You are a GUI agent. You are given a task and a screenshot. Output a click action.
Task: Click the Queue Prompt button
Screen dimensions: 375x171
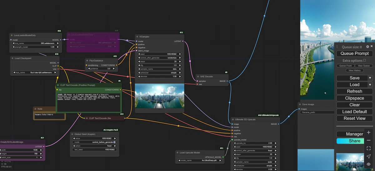[354, 53]
